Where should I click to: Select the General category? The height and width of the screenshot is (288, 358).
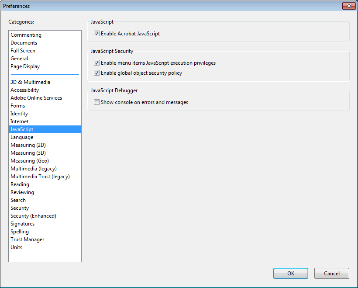(x=45, y=59)
